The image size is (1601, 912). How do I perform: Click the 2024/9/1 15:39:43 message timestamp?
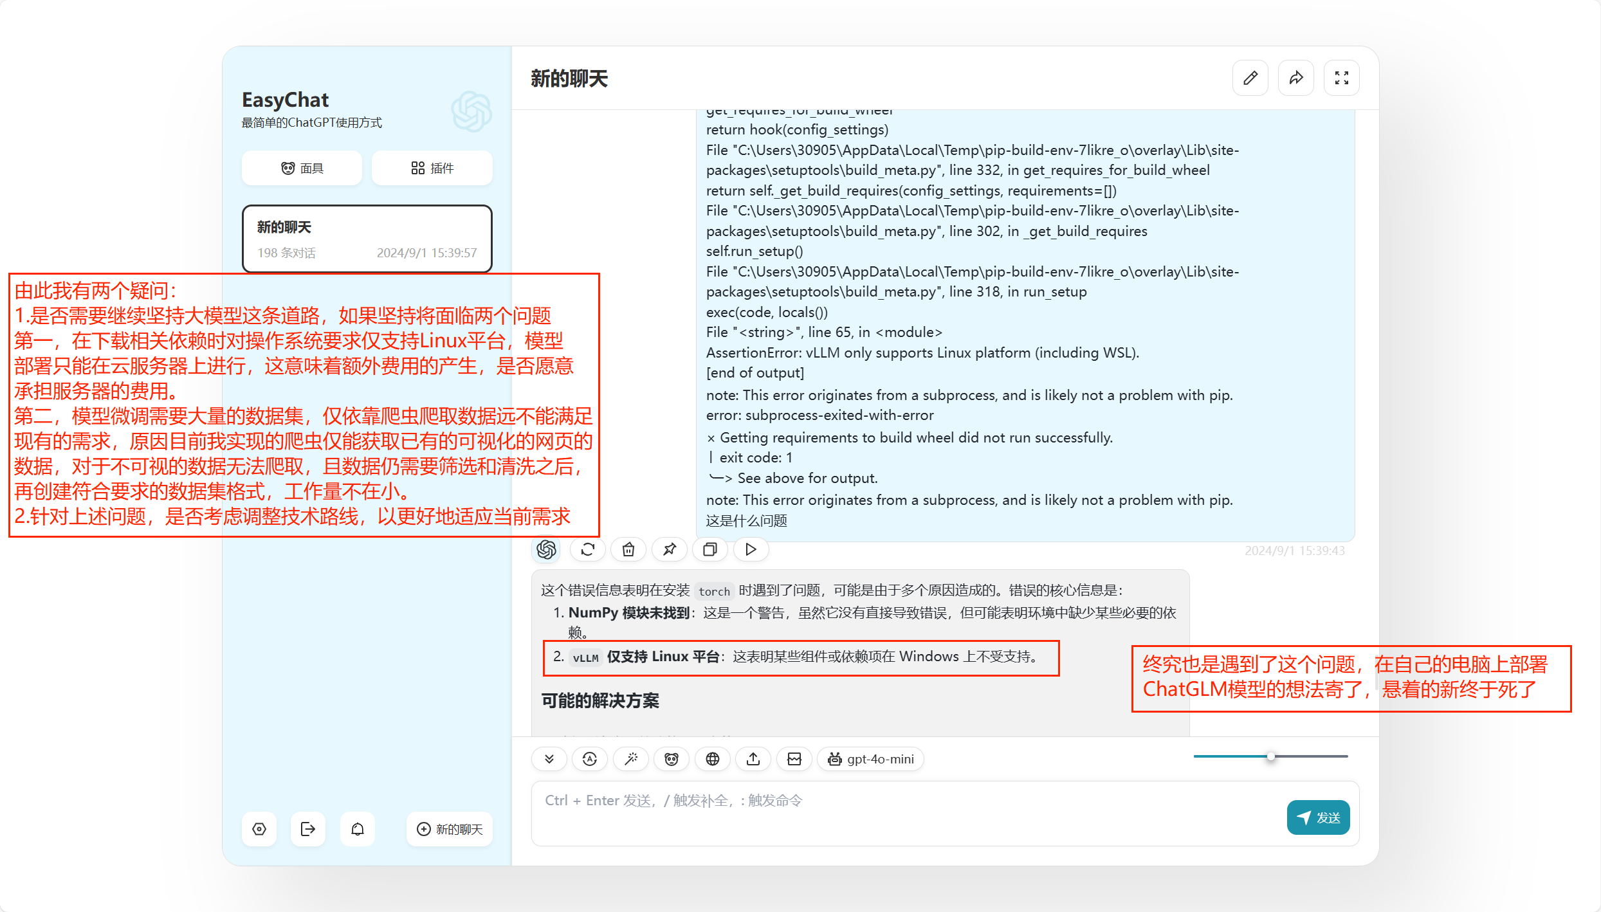point(1294,551)
